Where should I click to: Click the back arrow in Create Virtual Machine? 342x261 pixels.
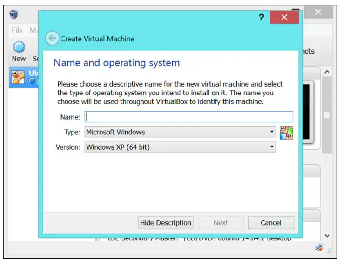52,38
